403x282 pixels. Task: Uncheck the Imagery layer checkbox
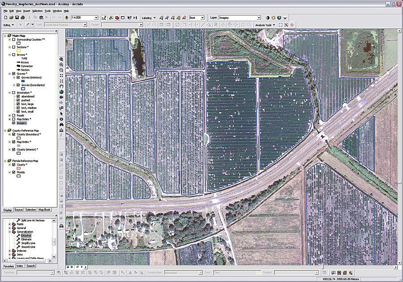point(13,123)
